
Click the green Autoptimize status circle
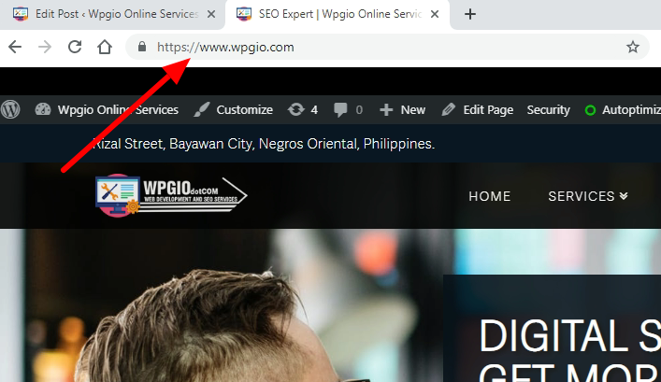point(590,110)
